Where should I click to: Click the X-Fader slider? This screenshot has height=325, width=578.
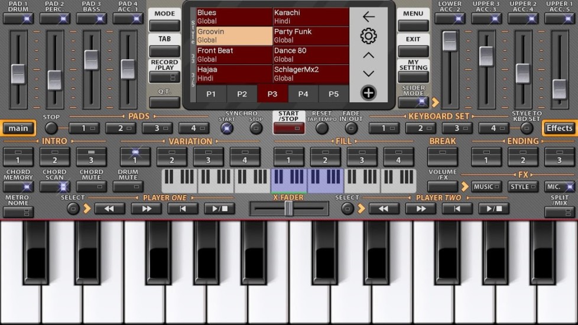288,209
